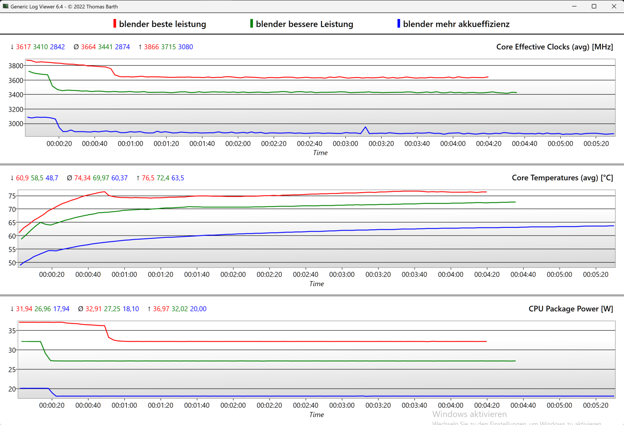Click the divider between temperatures and power charts
The height and width of the screenshot is (425, 624).
pos(312,295)
